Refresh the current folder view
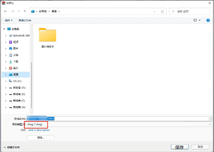214x152 pixels. coord(162,12)
